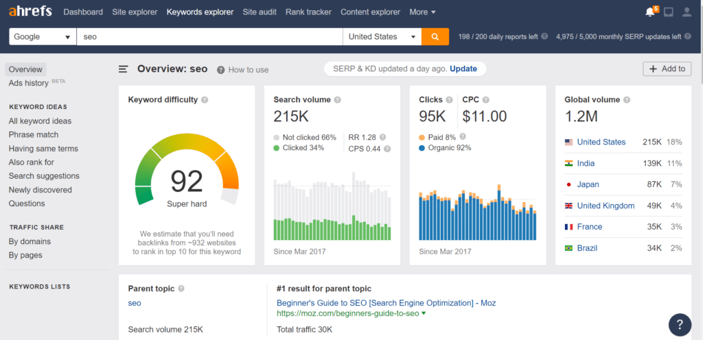Viewport: 703px width, 340px height.
Task: Open Content explorer in top navigation
Action: pos(370,12)
